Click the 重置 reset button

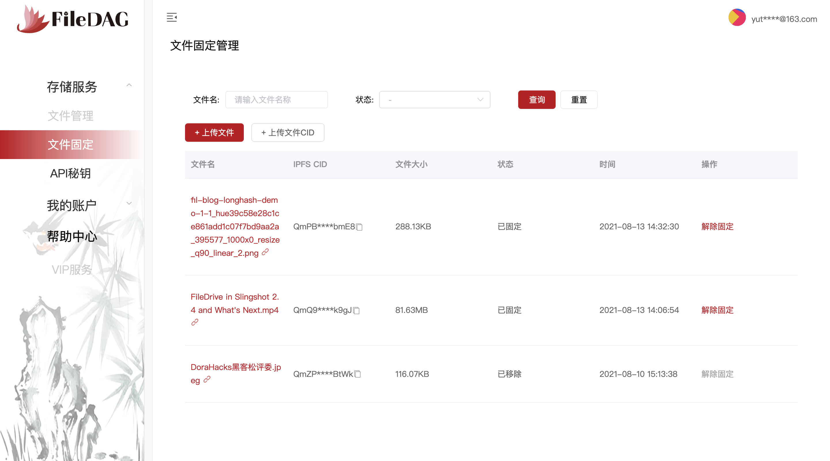tap(579, 100)
